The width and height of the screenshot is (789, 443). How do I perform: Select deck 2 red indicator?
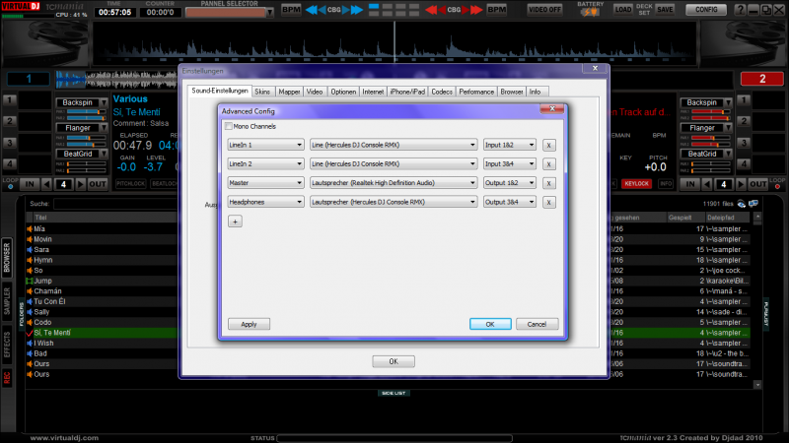tap(761, 79)
